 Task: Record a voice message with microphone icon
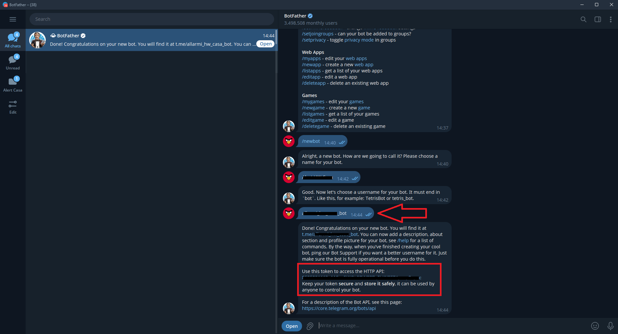(610, 326)
